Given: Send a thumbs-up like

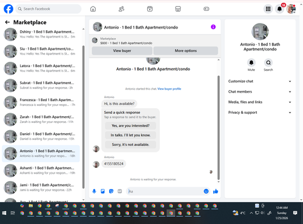Looking at the screenshot, I should (216, 191).
